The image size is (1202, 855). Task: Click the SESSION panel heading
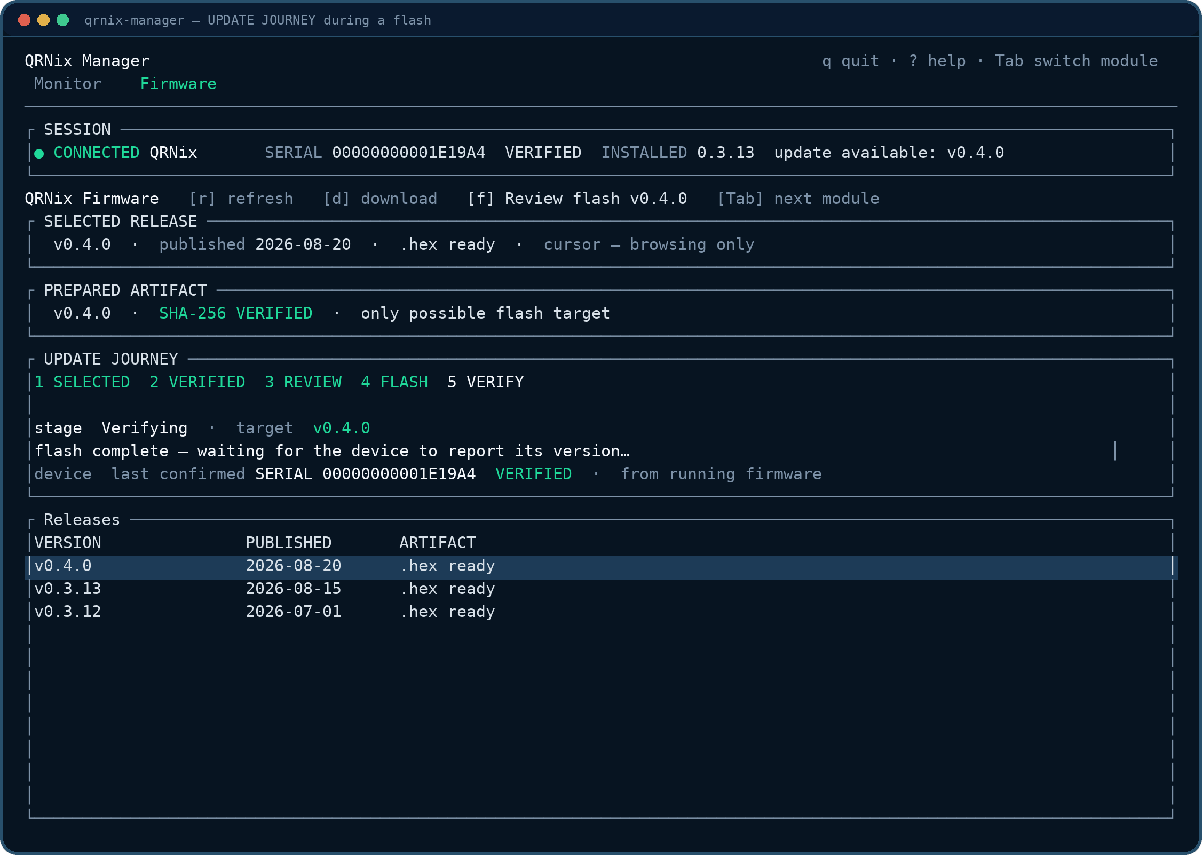coord(77,130)
